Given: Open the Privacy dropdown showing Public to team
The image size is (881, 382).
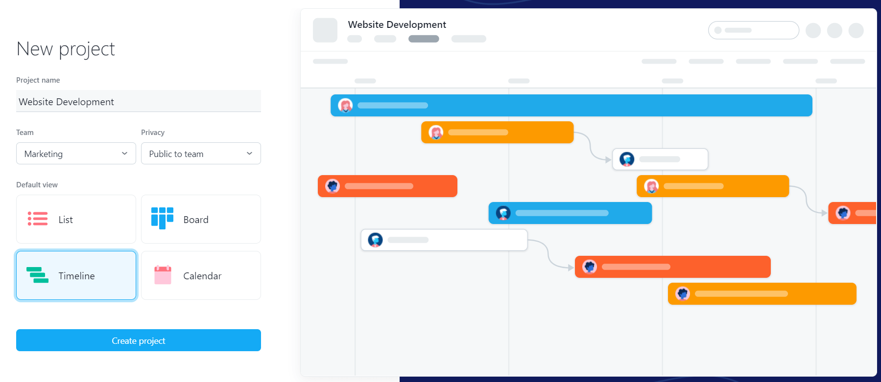Looking at the screenshot, I should click(201, 154).
